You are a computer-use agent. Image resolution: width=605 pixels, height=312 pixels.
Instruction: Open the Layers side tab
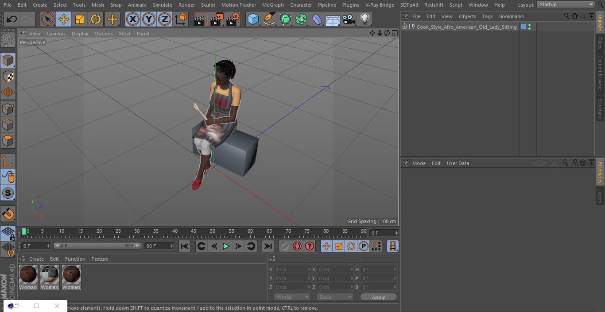pos(600,196)
